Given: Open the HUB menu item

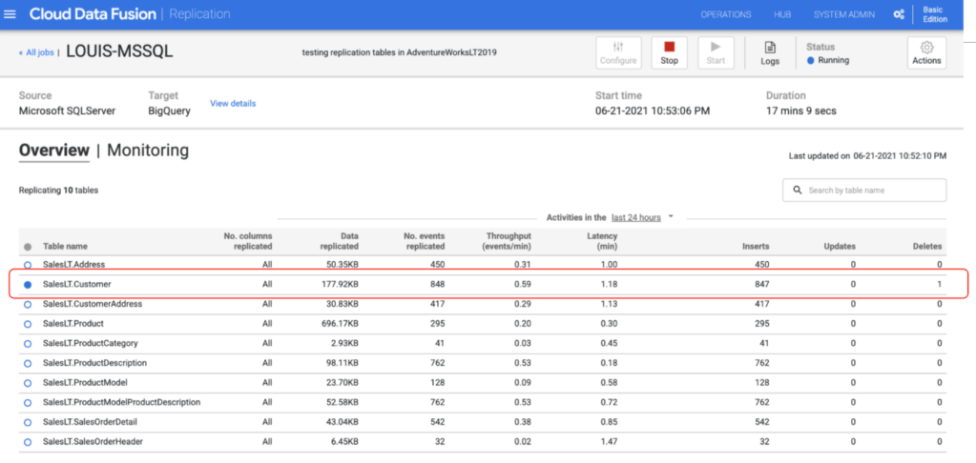Looking at the screenshot, I should pos(781,14).
